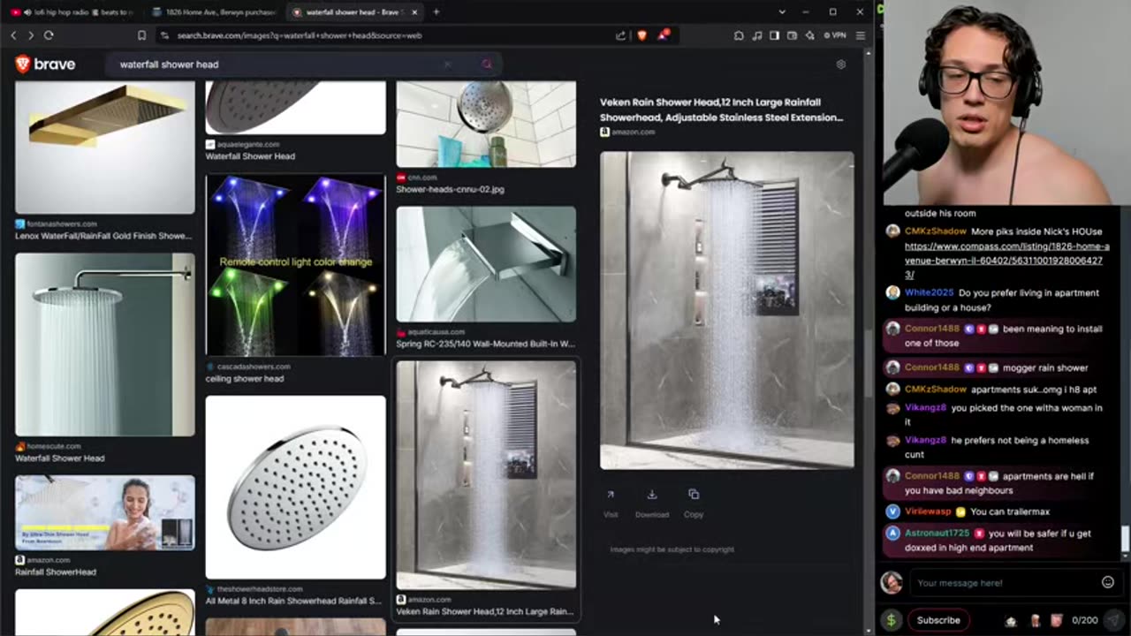Clear the search query with the X
The width and height of the screenshot is (1131, 636).
coord(448,64)
